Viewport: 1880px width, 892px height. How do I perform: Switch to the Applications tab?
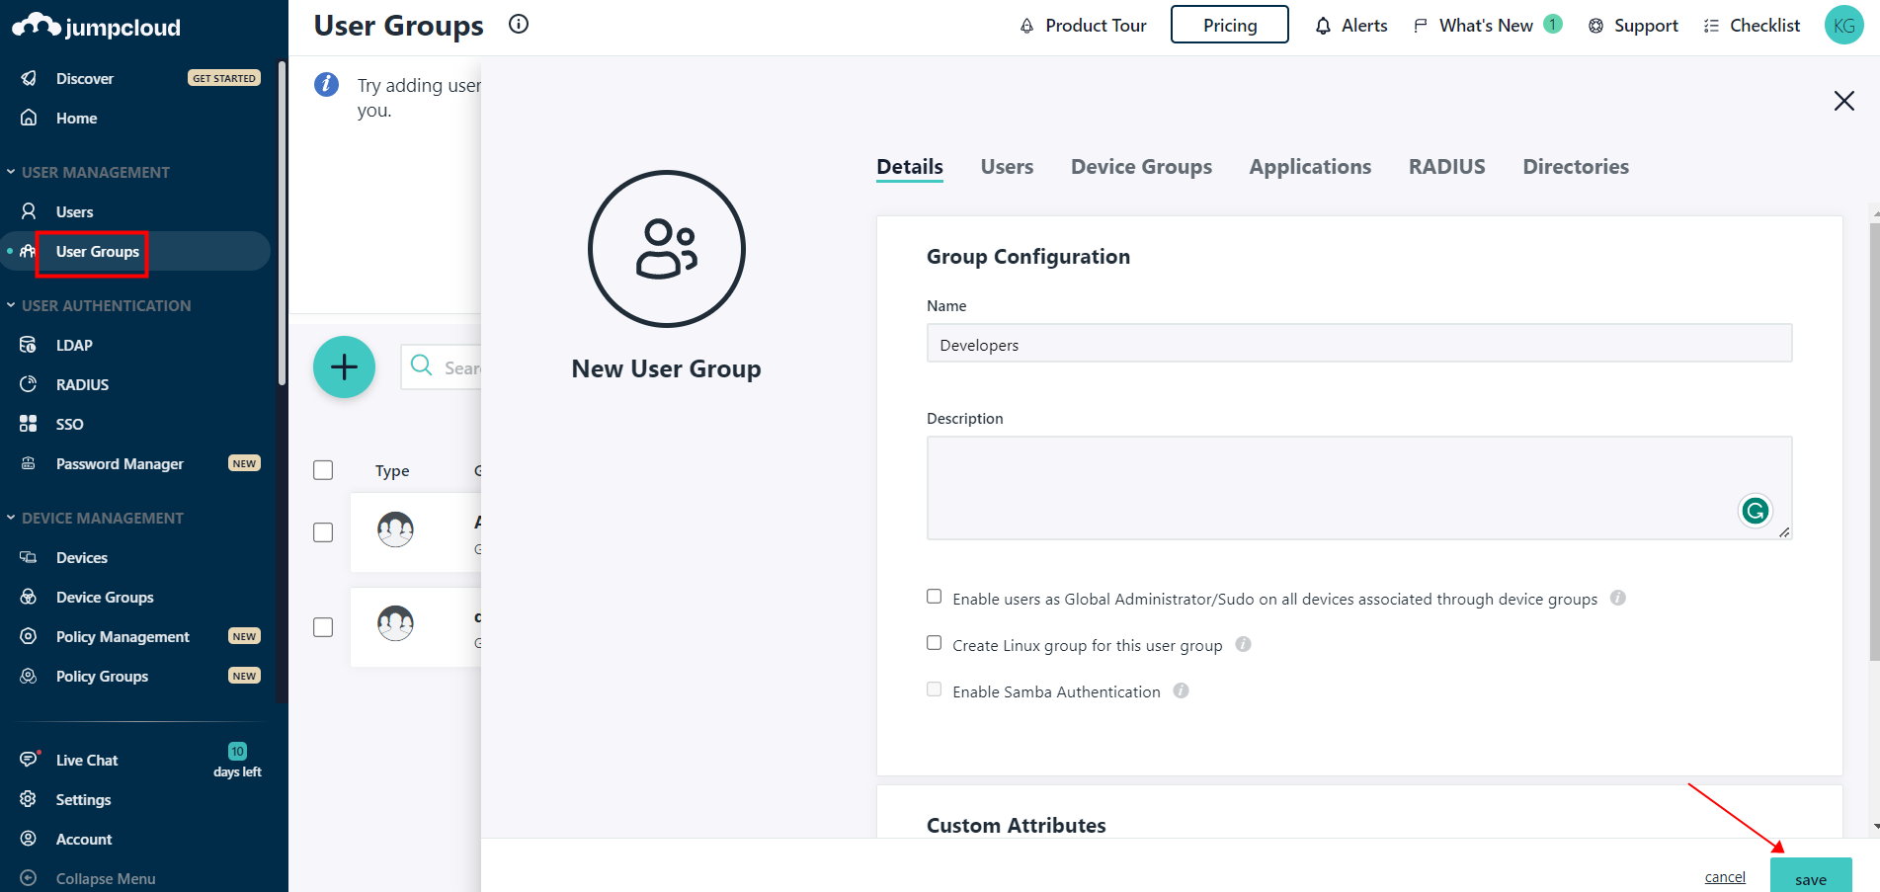click(1310, 167)
